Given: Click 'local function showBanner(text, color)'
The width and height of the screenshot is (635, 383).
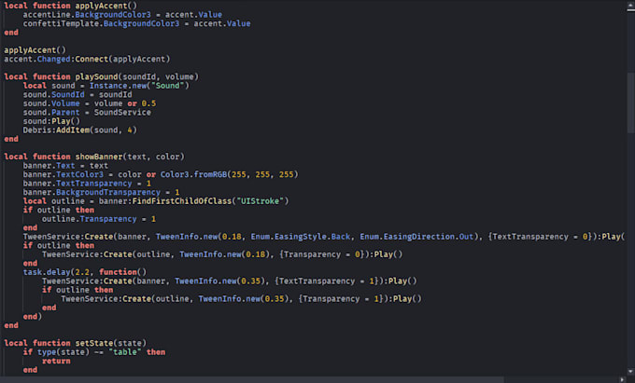Looking at the screenshot, I should 94,157.
